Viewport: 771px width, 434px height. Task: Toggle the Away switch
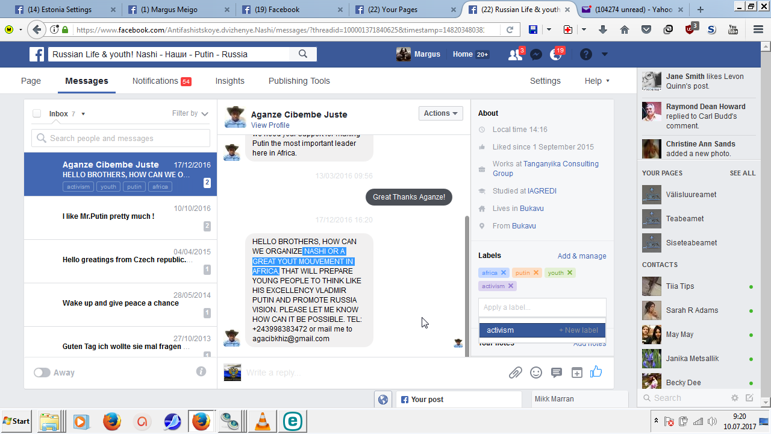tap(42, 373)
